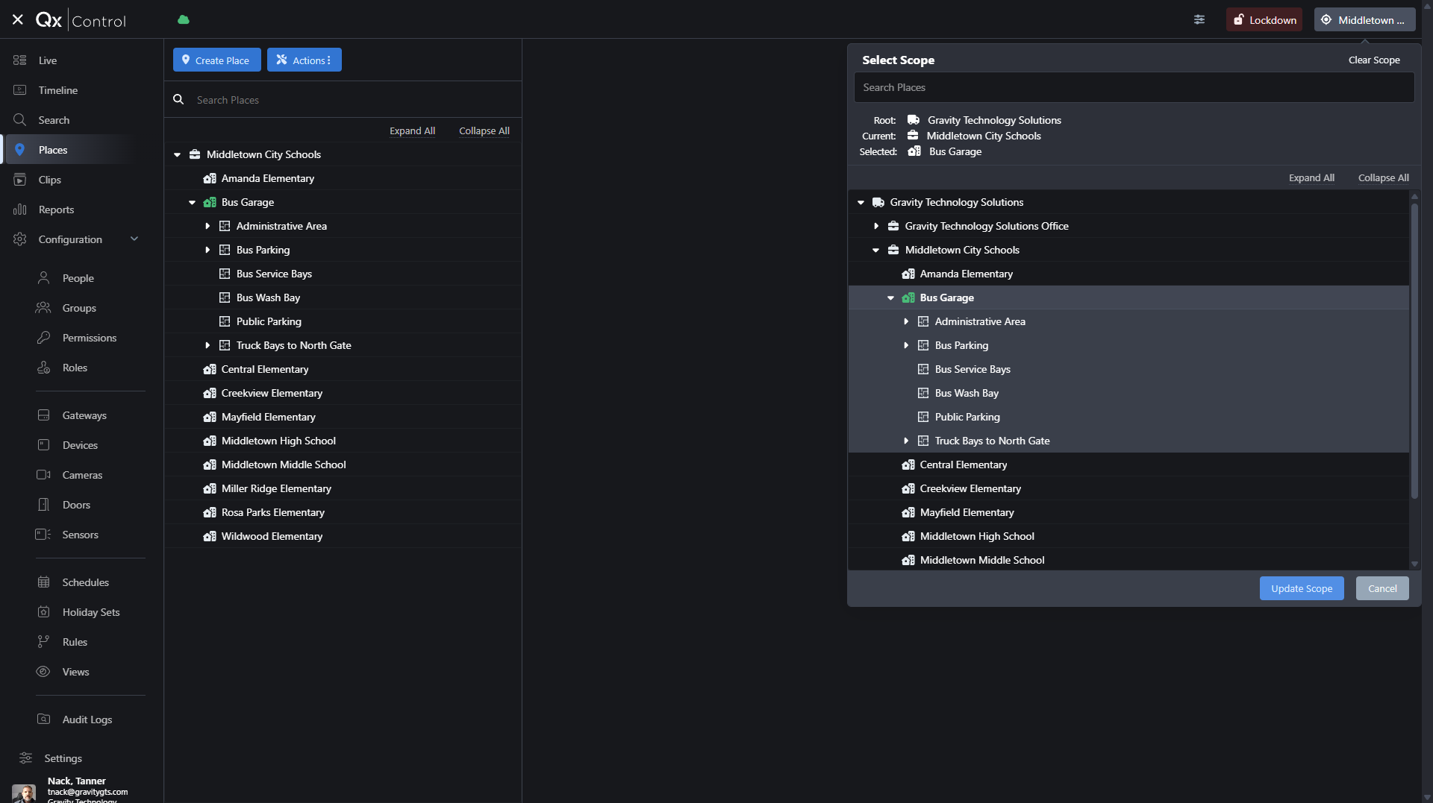Image resolution: width=1433 pixels, height=803 pixels.
Task: Expand Gravity Technology Solutions Office in scope tree
Action: pos(876,226)
